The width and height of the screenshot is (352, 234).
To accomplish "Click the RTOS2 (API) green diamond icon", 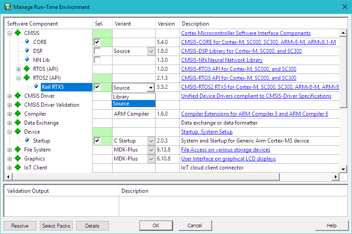I will 27,78.
